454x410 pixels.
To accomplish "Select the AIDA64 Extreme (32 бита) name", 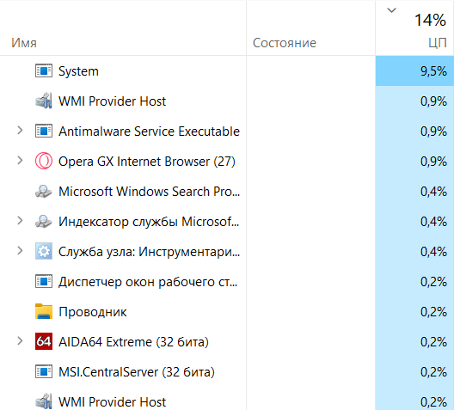I will click(133, 342).
